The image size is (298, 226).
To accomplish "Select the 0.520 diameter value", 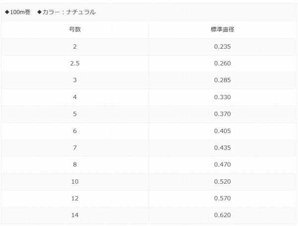I will point(223,182).
